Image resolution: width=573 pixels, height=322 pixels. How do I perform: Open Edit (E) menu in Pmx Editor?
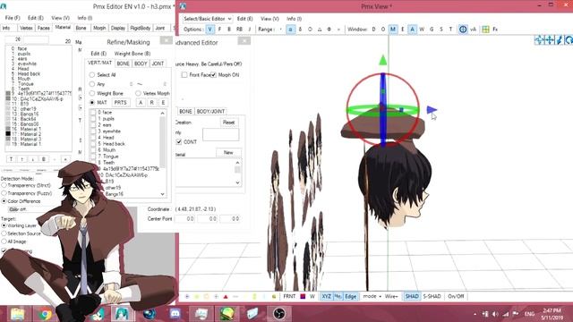(36, 18)
